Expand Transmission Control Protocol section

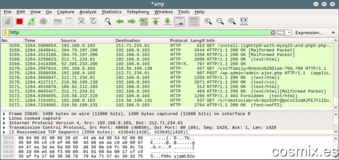4,127
